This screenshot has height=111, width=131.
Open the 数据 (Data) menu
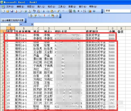coord(72,7)
